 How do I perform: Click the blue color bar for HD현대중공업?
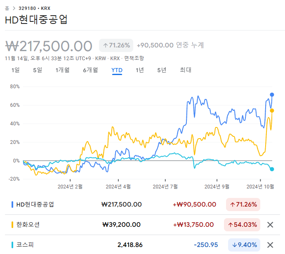point(12,205)
